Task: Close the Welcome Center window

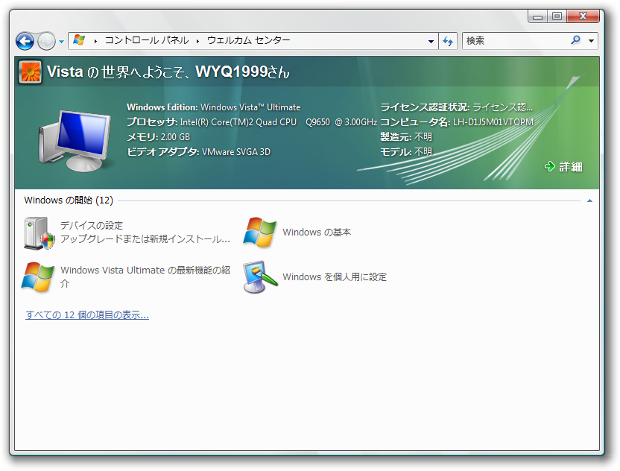Action: coord(583,16)
